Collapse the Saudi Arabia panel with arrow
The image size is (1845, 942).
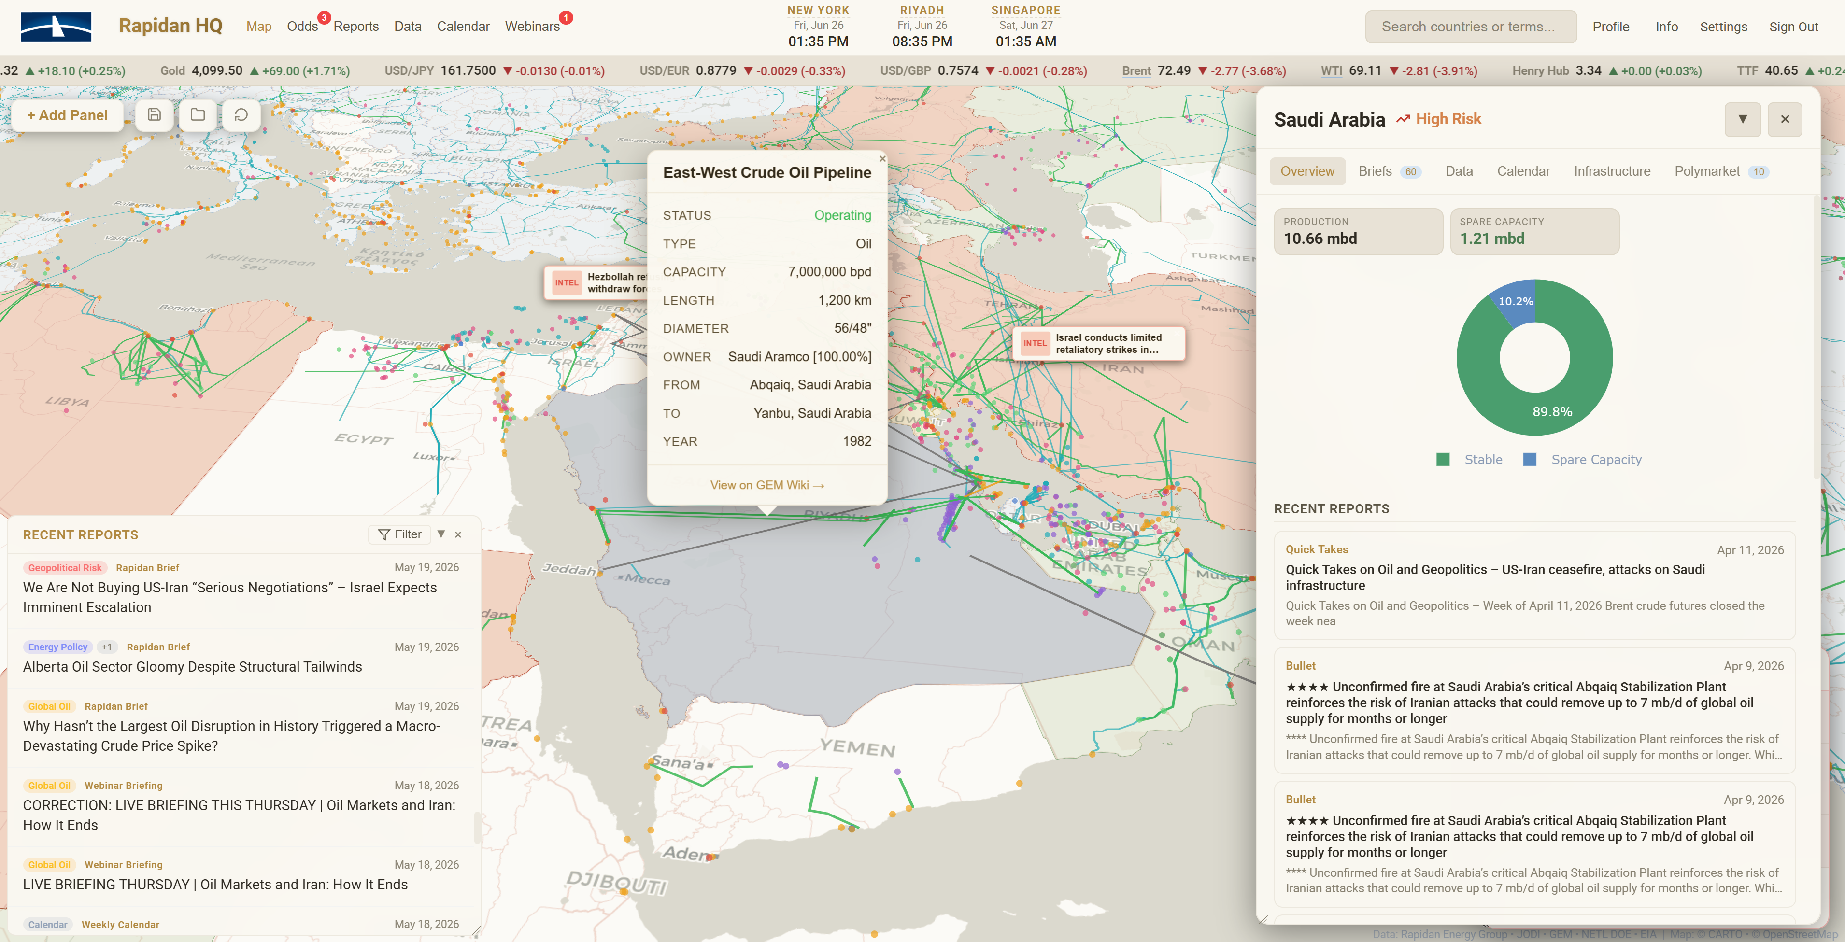click(1743, 120)
